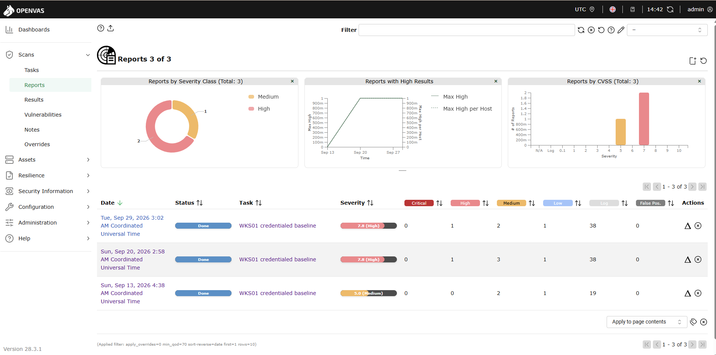Open the saved filter dropdown

667,30
